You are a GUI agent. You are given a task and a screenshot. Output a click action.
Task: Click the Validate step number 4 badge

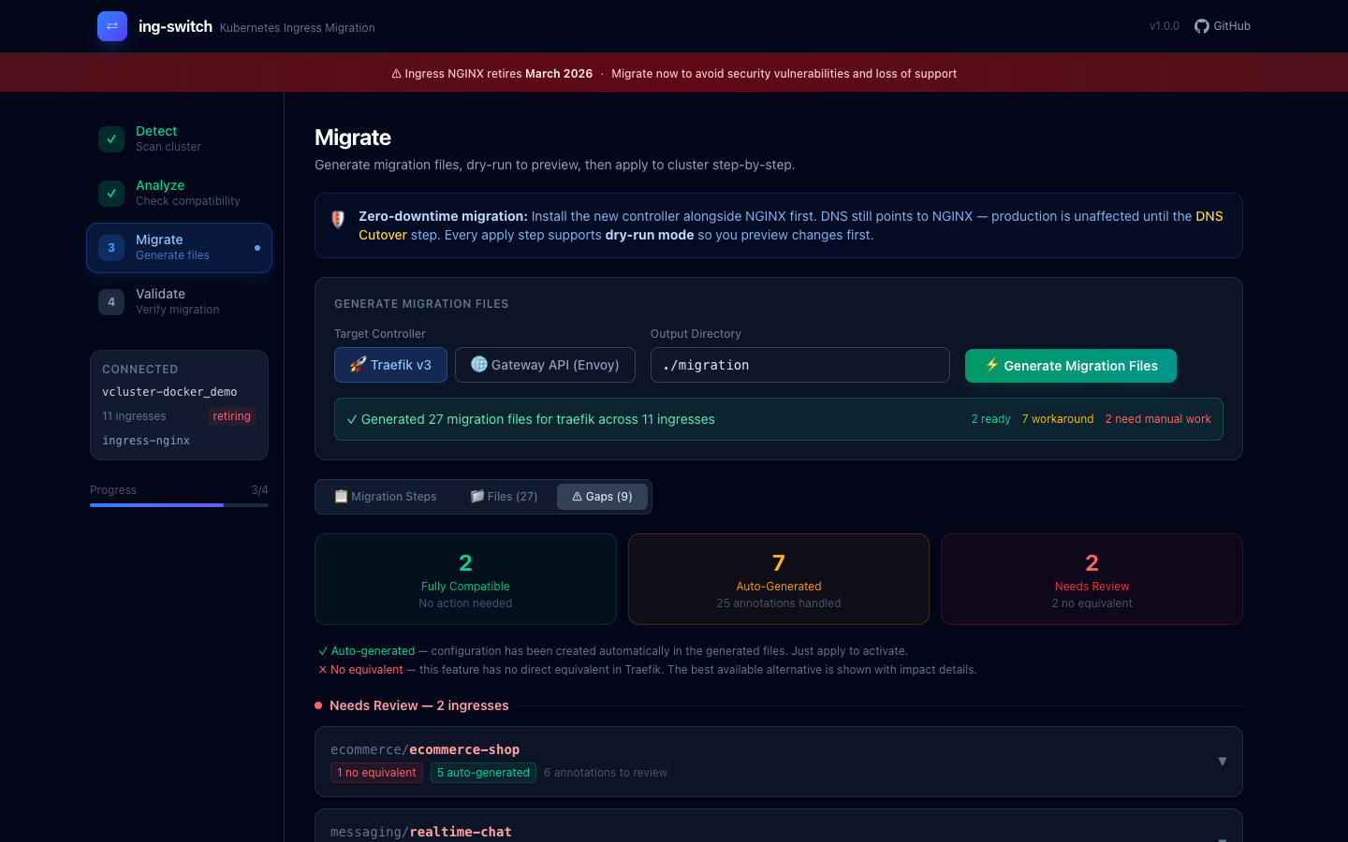tap(111, 302)
